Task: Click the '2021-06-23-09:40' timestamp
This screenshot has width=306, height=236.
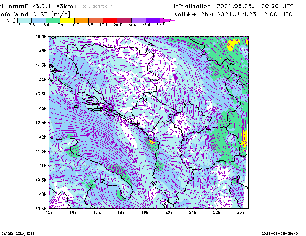Action: coord(280,234)
